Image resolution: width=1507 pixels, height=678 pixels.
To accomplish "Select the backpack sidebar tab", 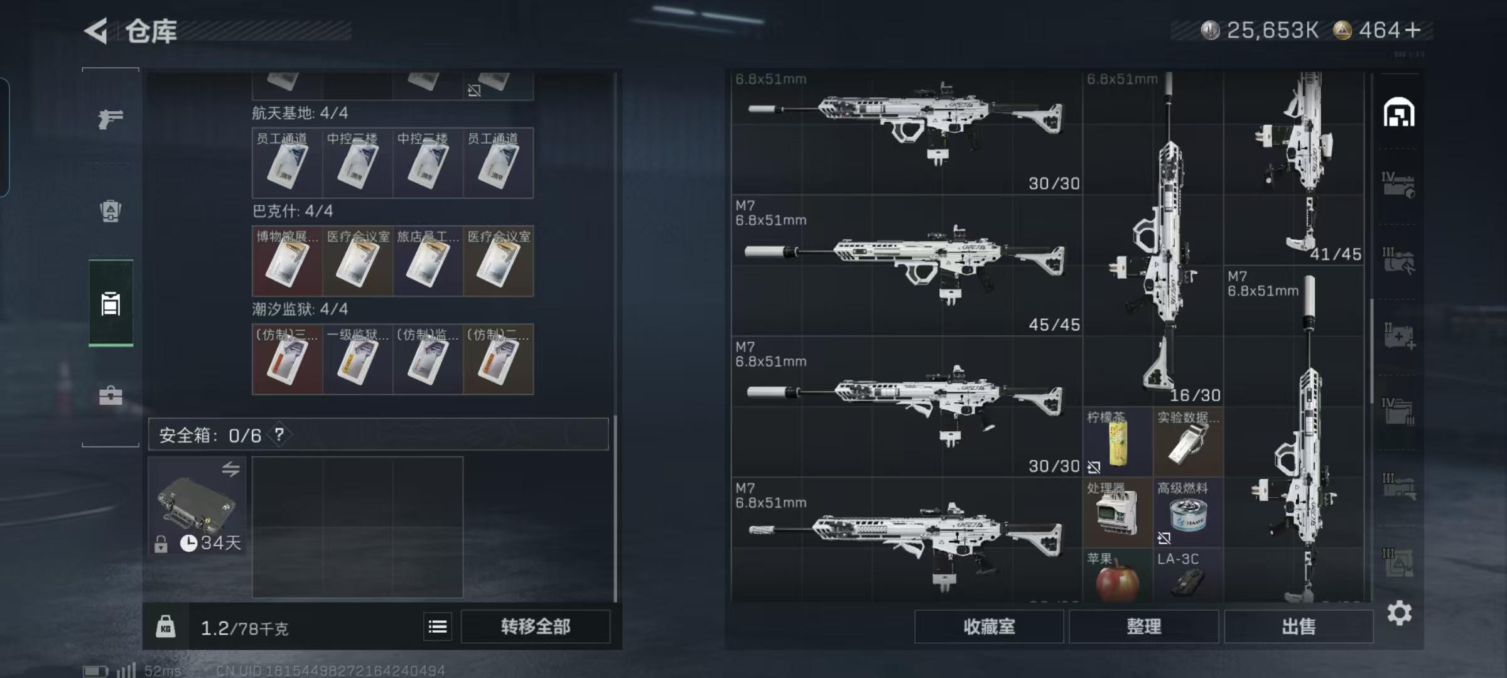I will (111, 211).
